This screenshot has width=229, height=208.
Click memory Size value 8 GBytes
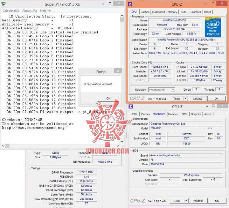pyautogui.click(x=55, y=157)
